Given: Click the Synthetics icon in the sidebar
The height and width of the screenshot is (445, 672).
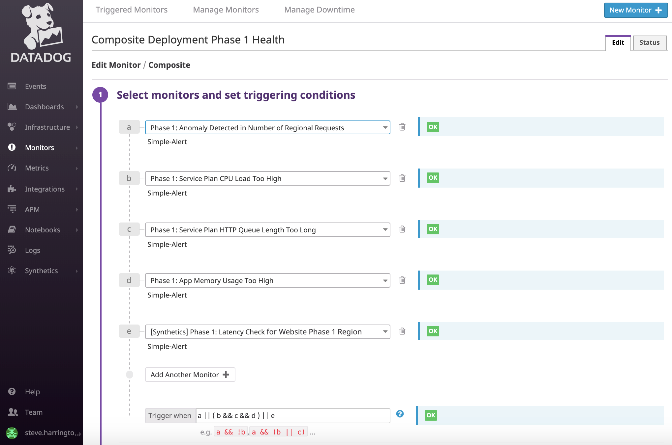Looking at the screenshot, I should tap(12, 271).
